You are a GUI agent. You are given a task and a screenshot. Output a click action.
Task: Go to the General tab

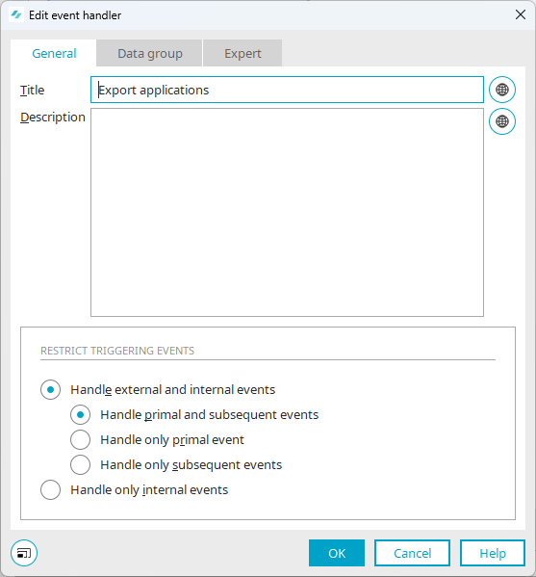(54, 53)
